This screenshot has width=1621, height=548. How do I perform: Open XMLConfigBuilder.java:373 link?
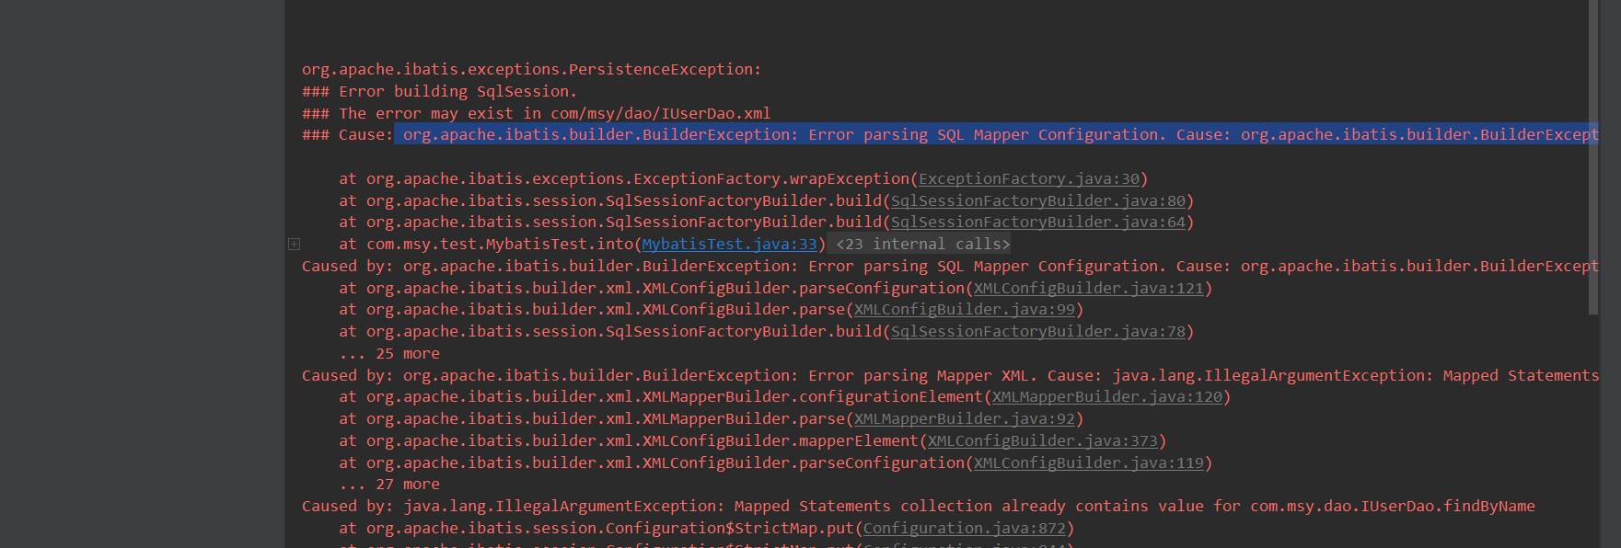point(1043,440)
